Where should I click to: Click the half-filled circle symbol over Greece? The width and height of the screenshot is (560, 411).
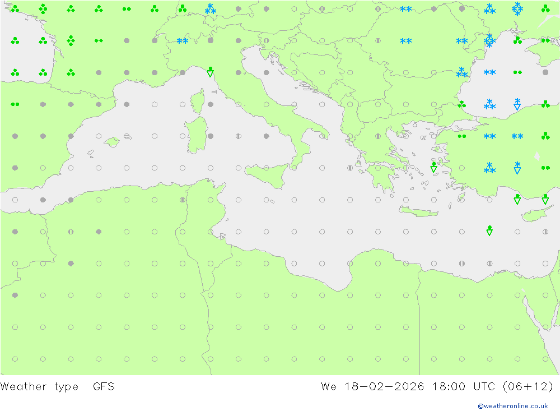[x=378, y=136]
